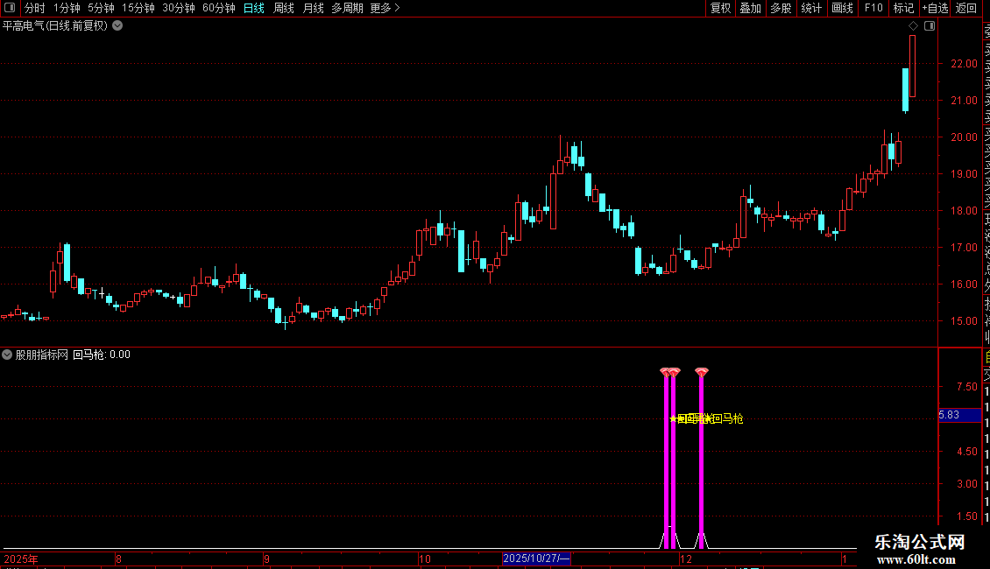990x569 pixels.
Task: Click the first red gem signal marker
Action: coord(665,371)
